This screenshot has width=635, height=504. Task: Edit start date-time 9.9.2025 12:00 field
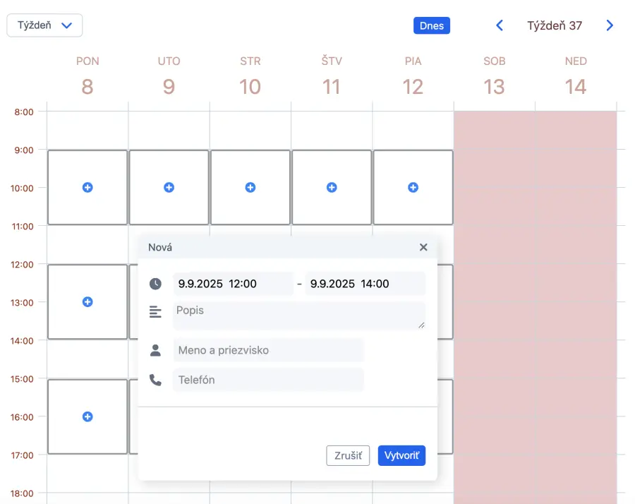233,284
